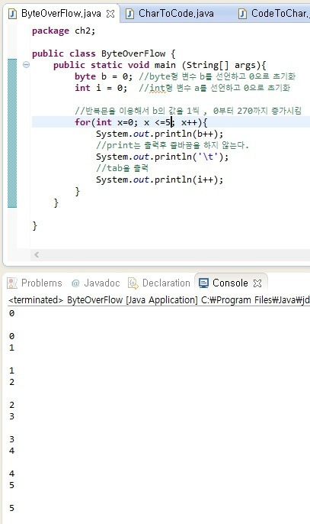310x524 pixels.
Task: Click the CharToCode.java file icon
Action: pyautogui.click(x=129, y=14)
